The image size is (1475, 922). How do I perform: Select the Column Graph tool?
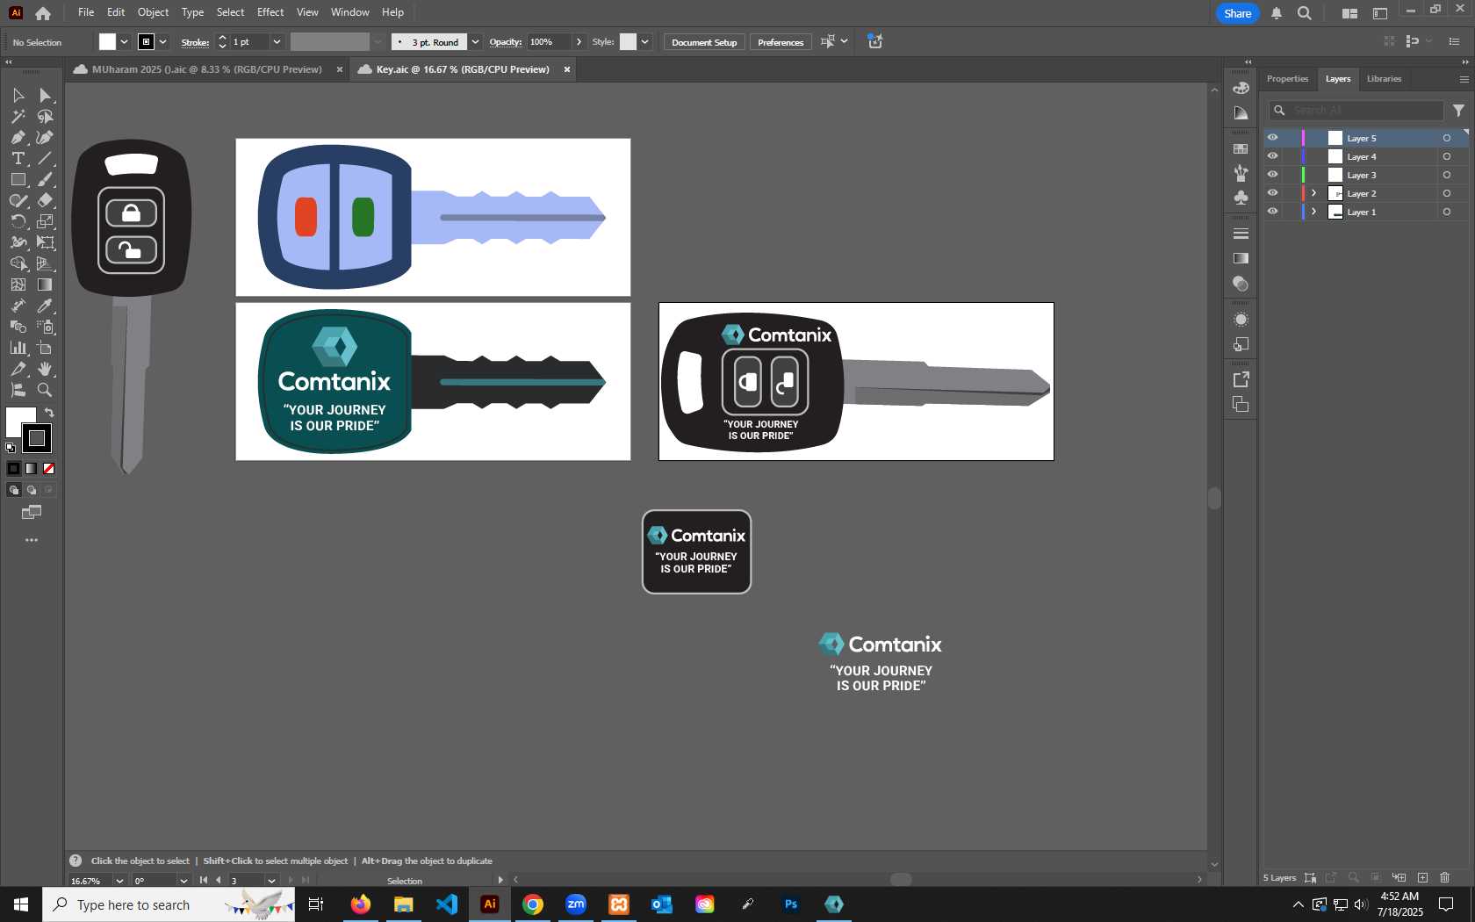pos(18,348)
